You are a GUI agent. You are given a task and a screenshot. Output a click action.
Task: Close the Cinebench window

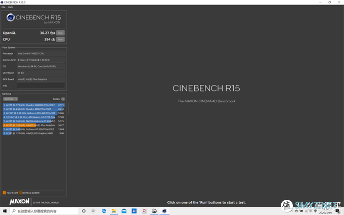click(x=339, y=2)
